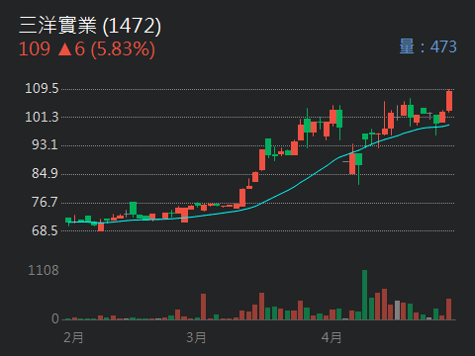Click the 4月 date axis label
The height and width of the screenshot is (356, 475).
click(332, 337)
